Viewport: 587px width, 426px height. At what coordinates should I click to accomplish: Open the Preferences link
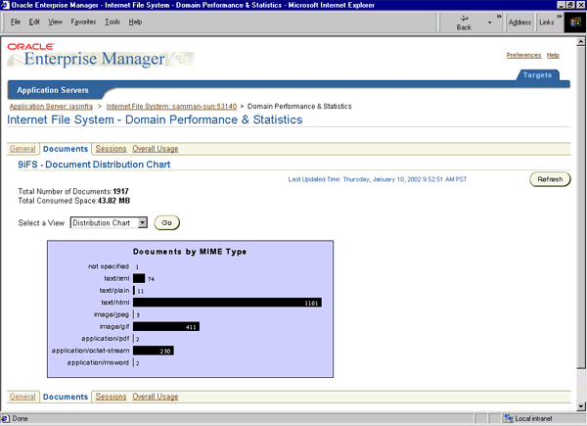click(523, 56)
